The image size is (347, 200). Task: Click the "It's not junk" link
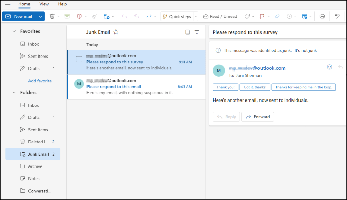pyautogui.click(x=306, y=50)
